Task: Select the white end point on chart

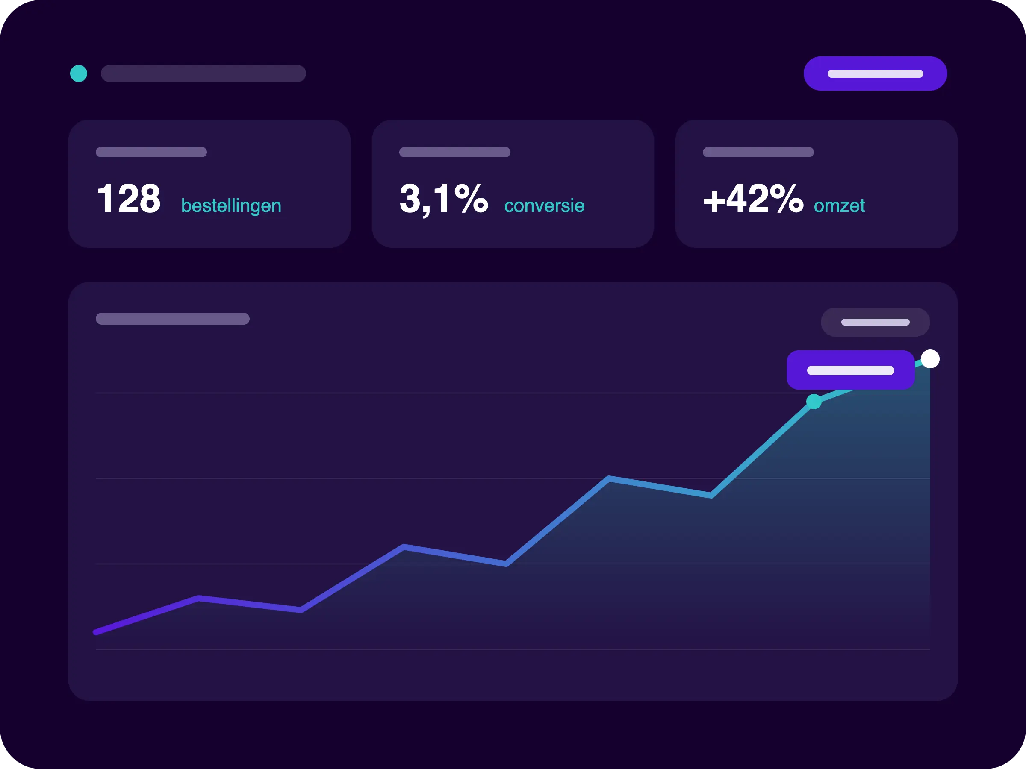Action: (x=929, y=359)
